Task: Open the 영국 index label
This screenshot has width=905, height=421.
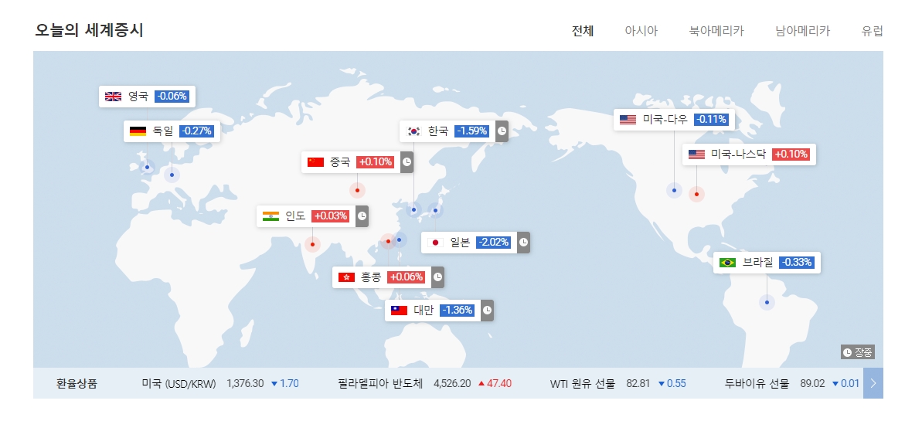Action: [138, 97]
